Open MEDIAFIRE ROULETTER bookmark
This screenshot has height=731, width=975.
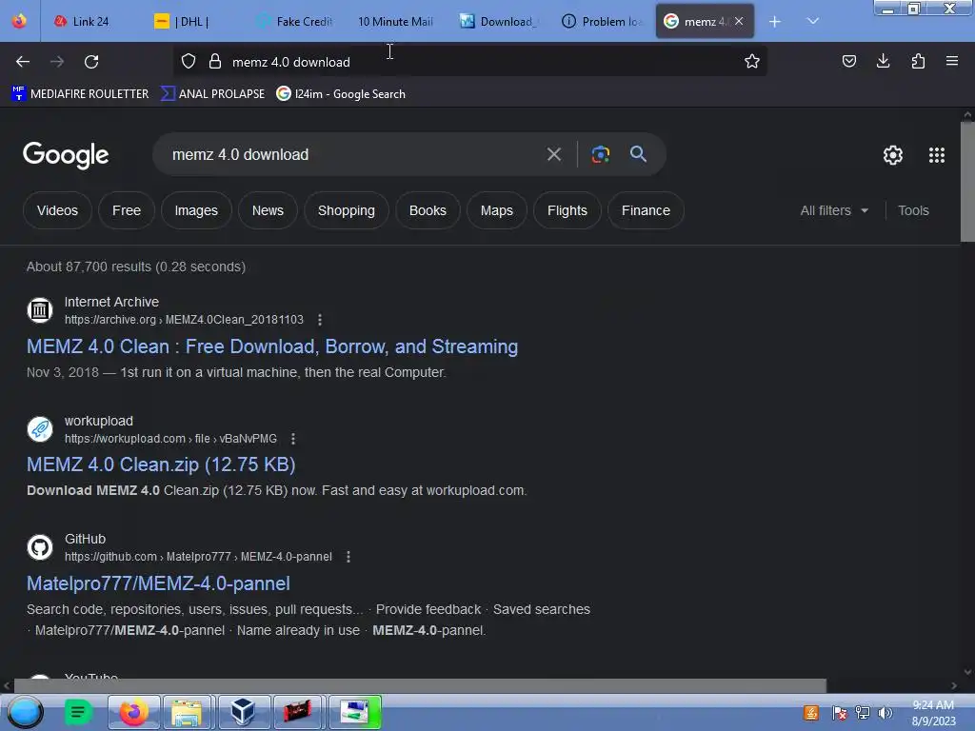tap(80, 94)
